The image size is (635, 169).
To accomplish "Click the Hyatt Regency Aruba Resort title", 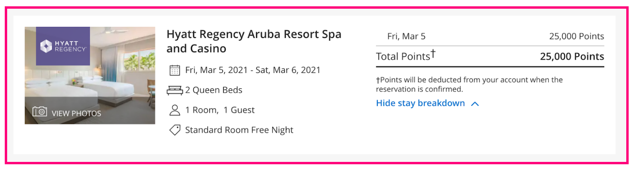I will click(x=254, y=41).
